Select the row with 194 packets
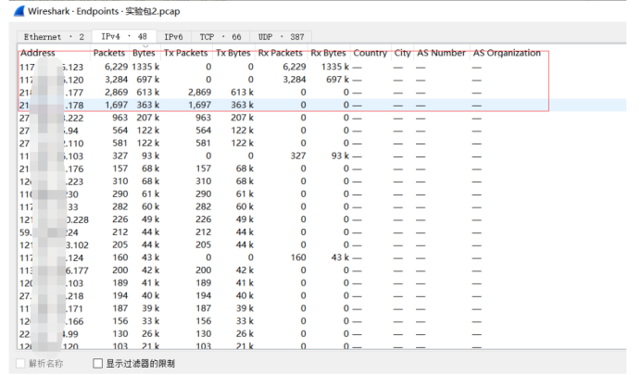This screenshot has width=641, height=375. point(322,295)
